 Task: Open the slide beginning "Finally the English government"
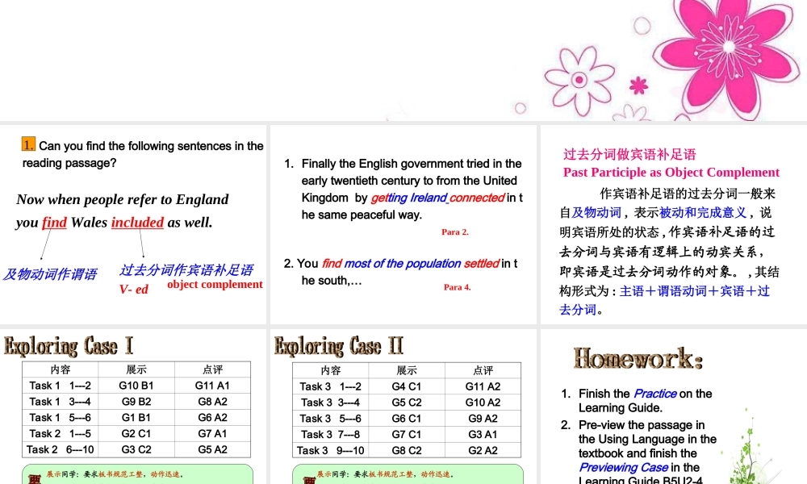[x=403, y=224]
